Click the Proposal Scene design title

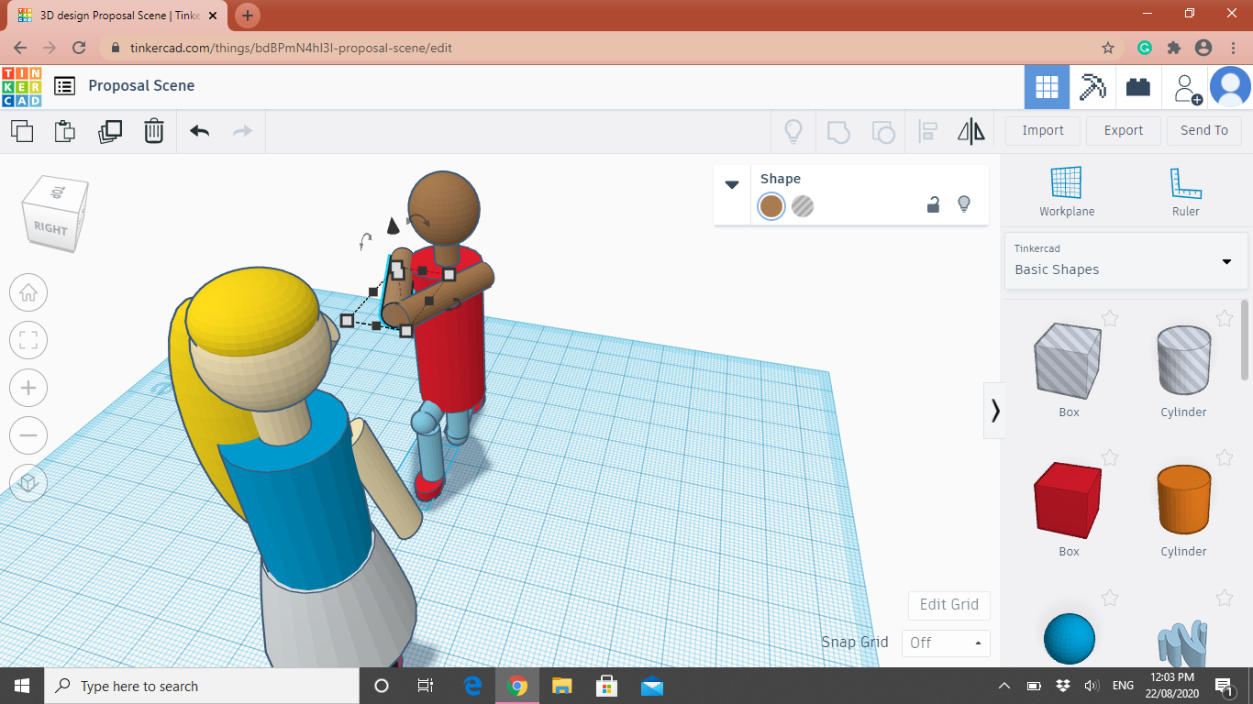click(x=141, y=85)
